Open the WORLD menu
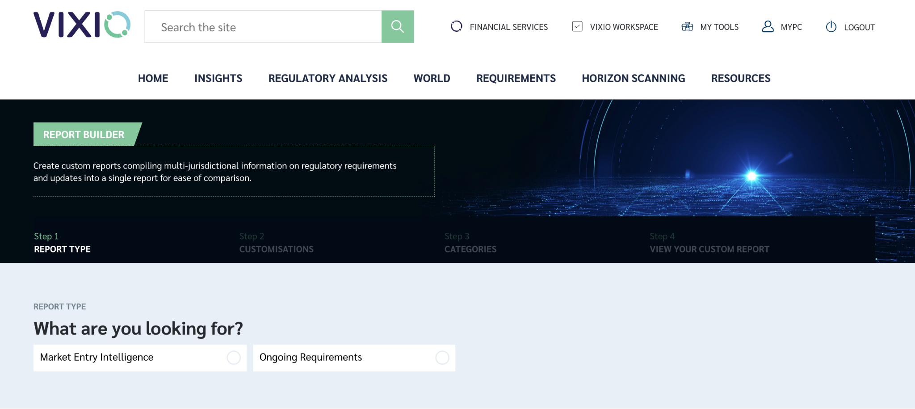 432,78
